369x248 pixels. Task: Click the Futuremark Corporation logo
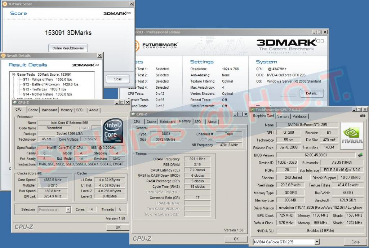click(156, 45)
